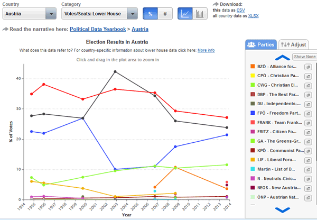Viewport: 317px width, 220px height.
Task: Click the chart title Election Results in Austria
Action: coord(117,42)
